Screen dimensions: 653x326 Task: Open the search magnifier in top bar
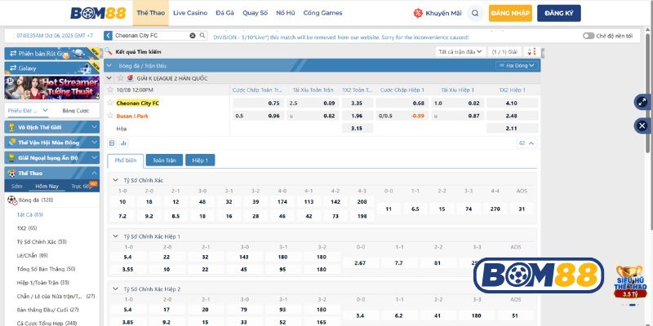pos(475,13)
